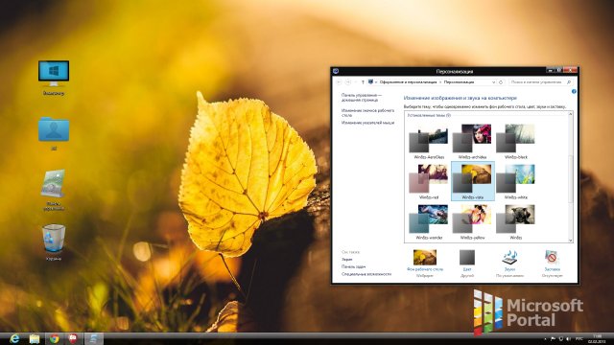Open Google Chrome from the taskbar
Screen dimensions: 614x345
tap(54, 338)
